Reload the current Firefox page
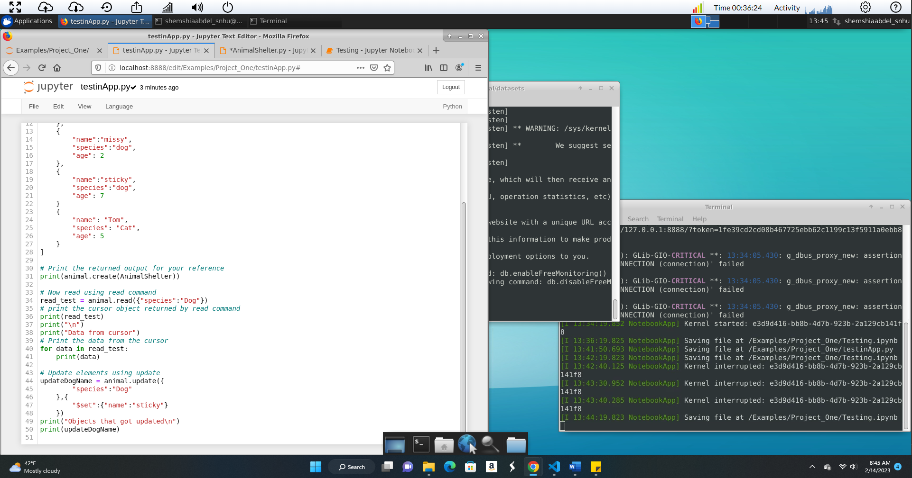912x478 pixels. click(42, 68)
